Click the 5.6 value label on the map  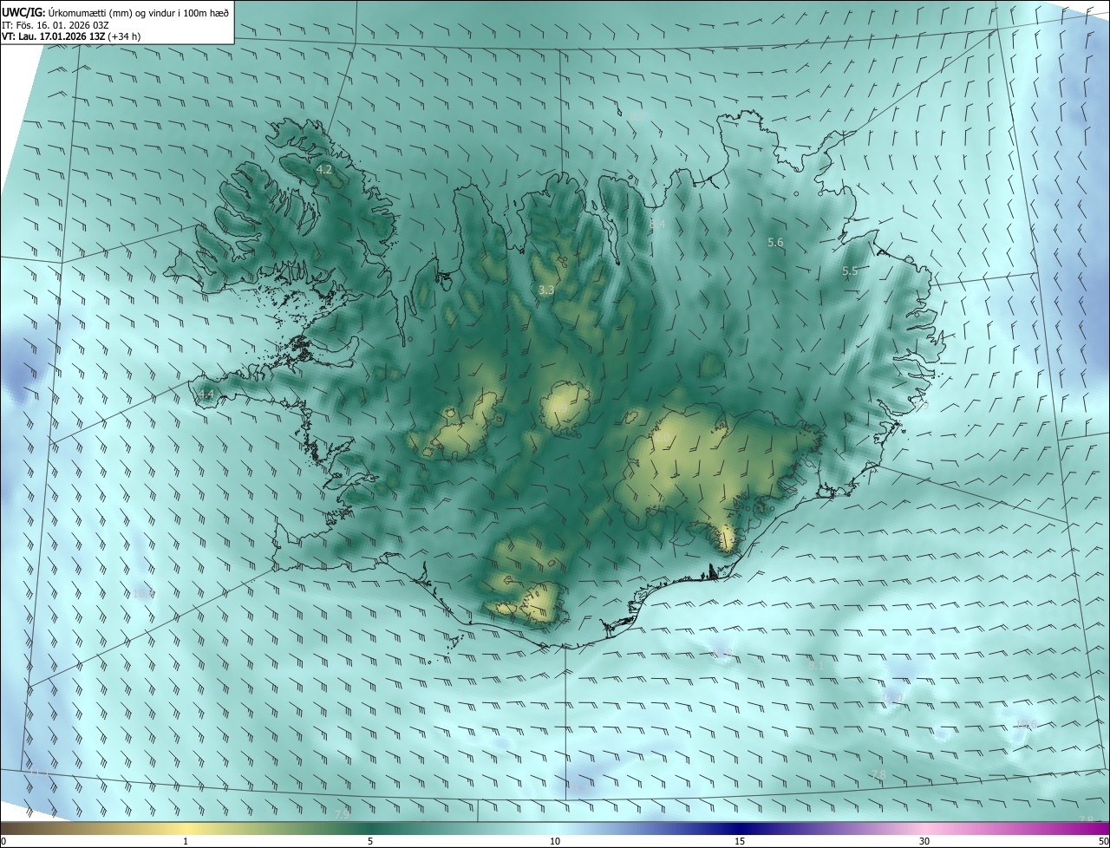[x=776, y=243]
